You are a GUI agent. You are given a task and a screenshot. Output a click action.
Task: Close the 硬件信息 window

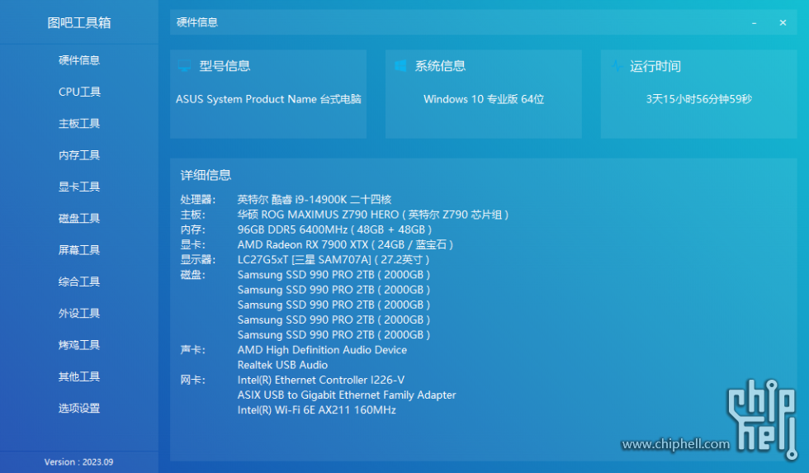(783, 22)
